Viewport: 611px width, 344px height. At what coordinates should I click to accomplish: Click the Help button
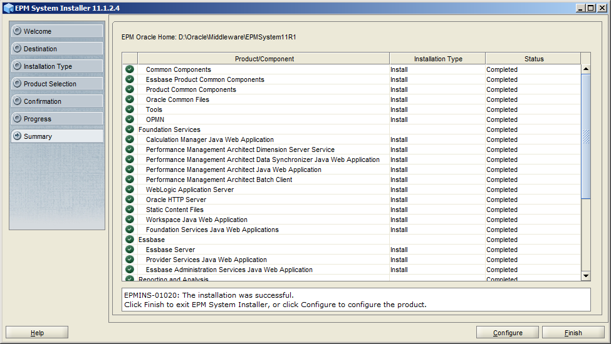click(x=37, y=332)
